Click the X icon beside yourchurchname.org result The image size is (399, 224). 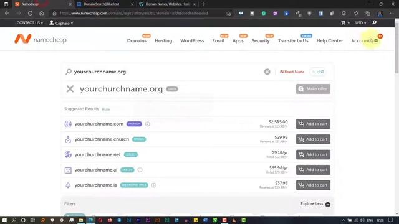[x=70, y=89]
